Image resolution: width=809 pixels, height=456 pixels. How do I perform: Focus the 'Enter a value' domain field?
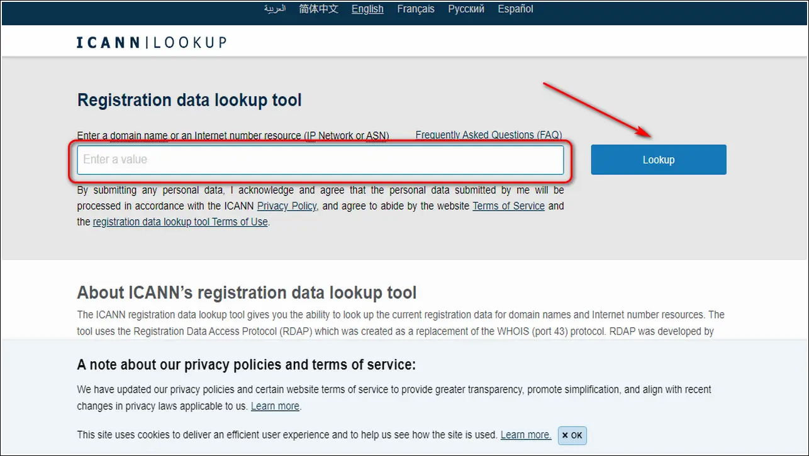[x=320, y=160]
